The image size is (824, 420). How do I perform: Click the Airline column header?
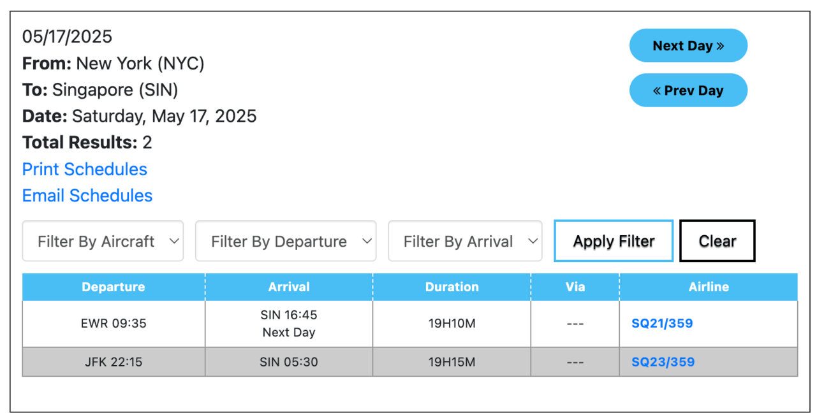tap(708, 287)
